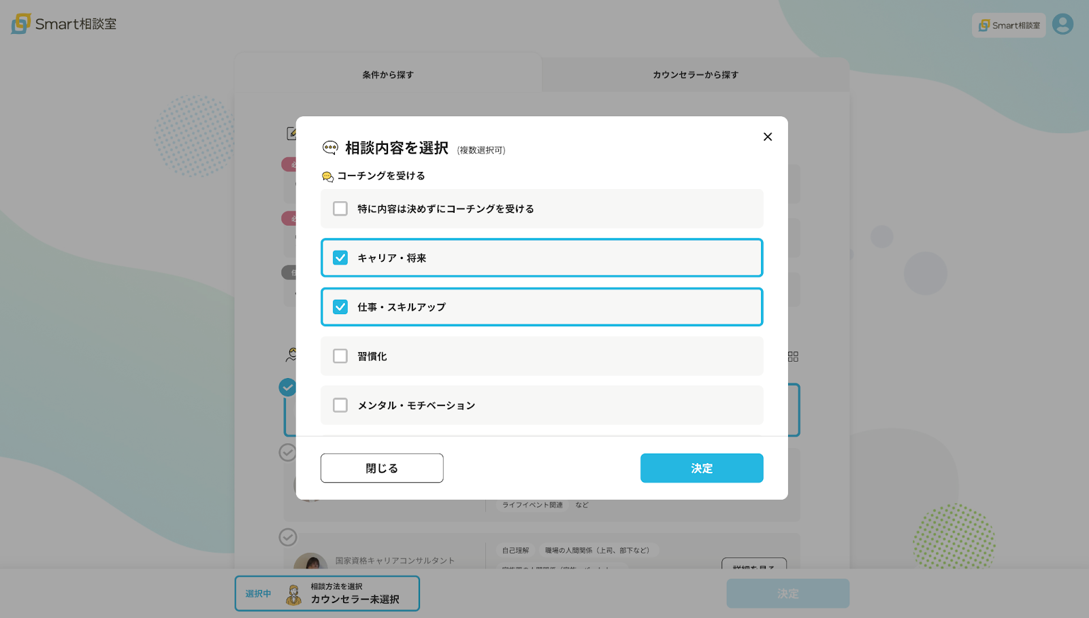Click the speech bubble icon beside 相談内容を選択
The width and height of the screenshot is (1089, 618).
(331, 147)
